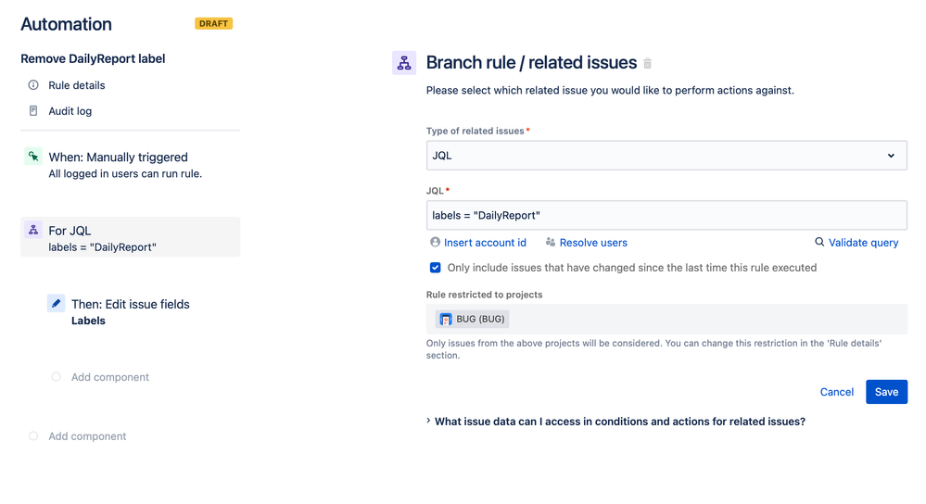Select the BUG project chip
Image resolution: width=926 pixels, height=504 pixels.
point(473,320)
